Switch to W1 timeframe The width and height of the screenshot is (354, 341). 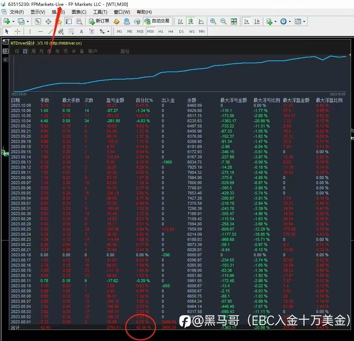click(192, 31)
